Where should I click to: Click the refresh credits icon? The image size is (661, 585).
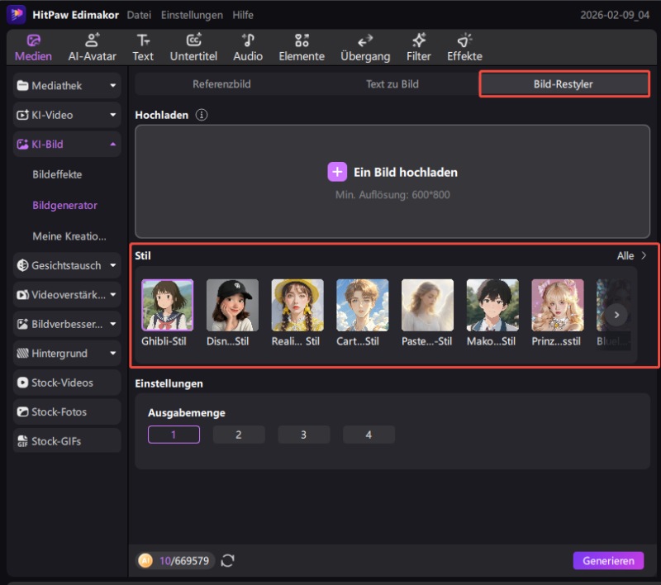click(228, 561)
